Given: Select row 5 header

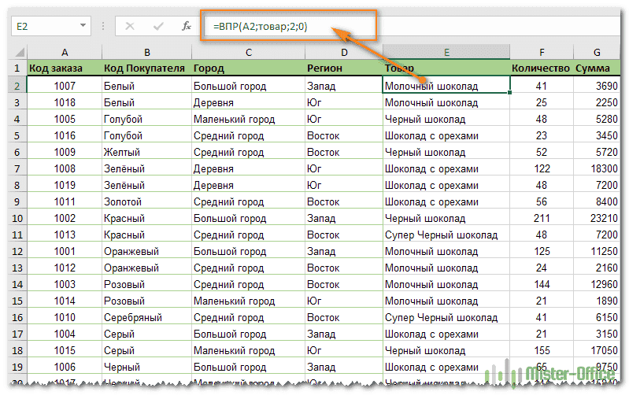Looking at the screenshot, I should [x=17, y=135].
